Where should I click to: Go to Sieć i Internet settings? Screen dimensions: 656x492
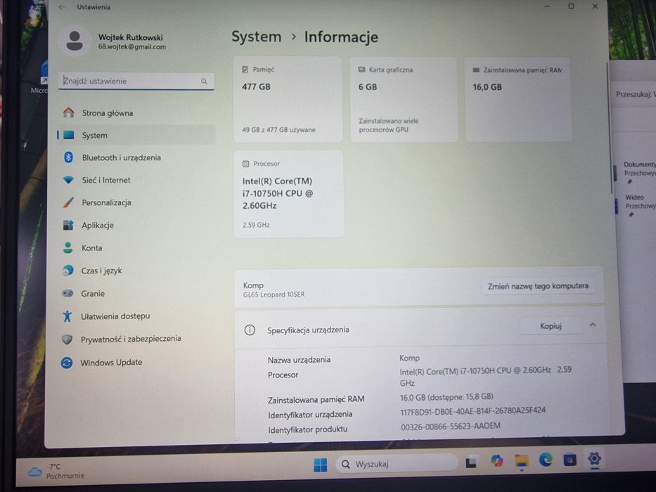(x=136, y=181)
